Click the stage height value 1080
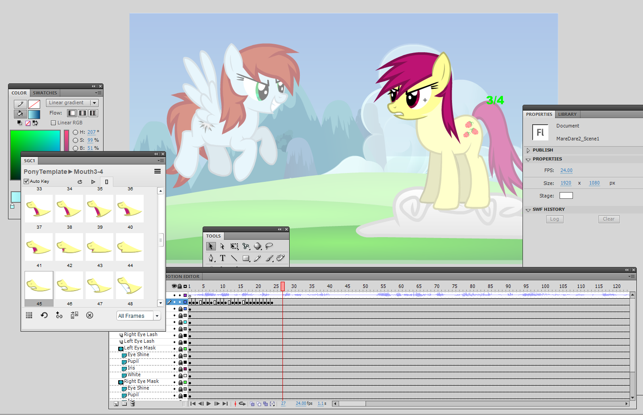This screenshot has height=415, width=643. tap(594, 183)
